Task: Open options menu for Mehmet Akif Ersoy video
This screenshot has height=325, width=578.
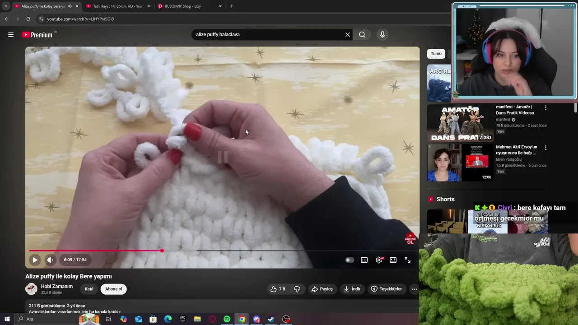Action: (x=545, y=148)
